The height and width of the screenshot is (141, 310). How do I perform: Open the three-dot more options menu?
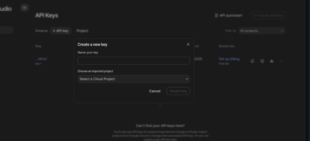point(282,61)
